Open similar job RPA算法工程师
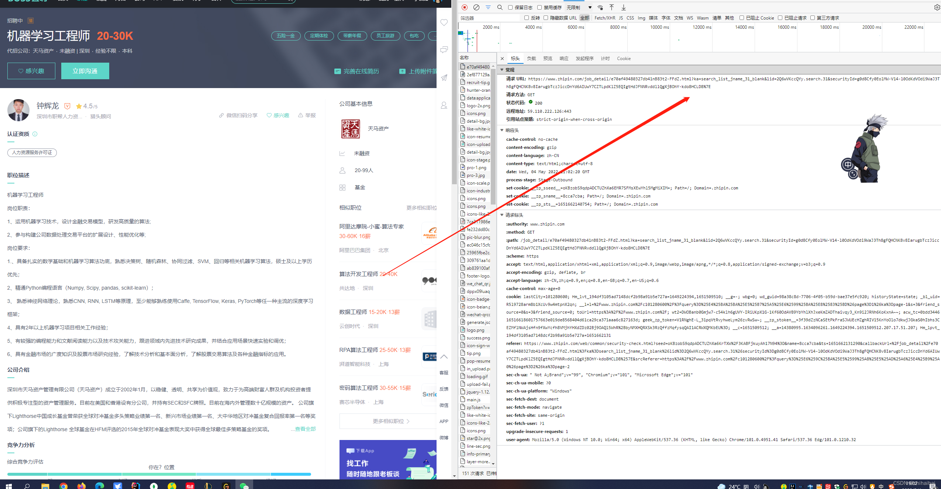The width and height of the screenshot is (941, 489). click(x=359, y=350)
